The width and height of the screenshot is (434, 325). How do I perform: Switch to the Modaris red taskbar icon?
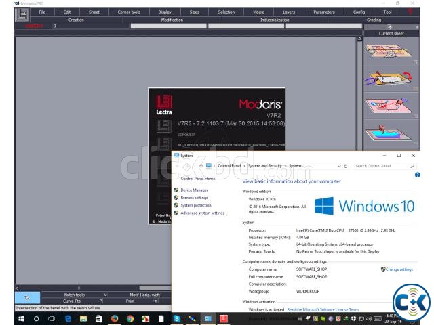click(224, 318)
